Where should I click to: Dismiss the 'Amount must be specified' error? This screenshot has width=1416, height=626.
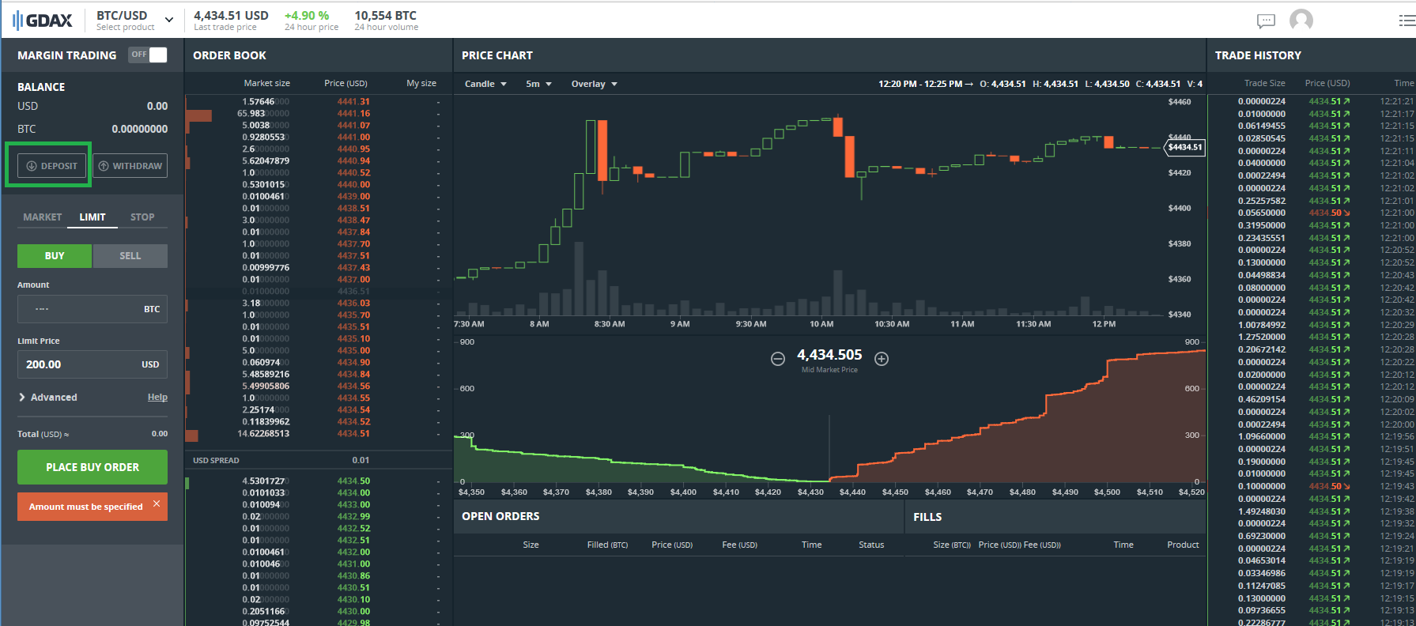tap(157, 503)
